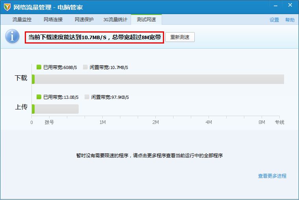Image resolution: width=299 pixels, height=200 pixels.
Task: Click grey swatch beside 闲置带宽:10.7MB/S
Action: point(85,67)
